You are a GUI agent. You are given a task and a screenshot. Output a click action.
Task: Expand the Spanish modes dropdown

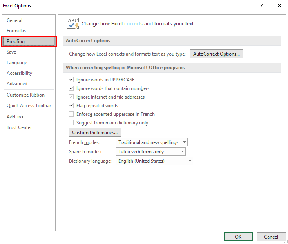coord(150,152)
